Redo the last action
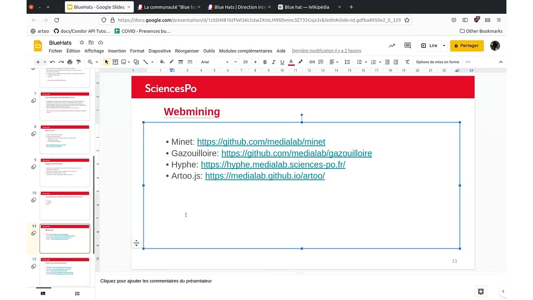This screenshot has width=533, height=300. click(x=62, y=62)
